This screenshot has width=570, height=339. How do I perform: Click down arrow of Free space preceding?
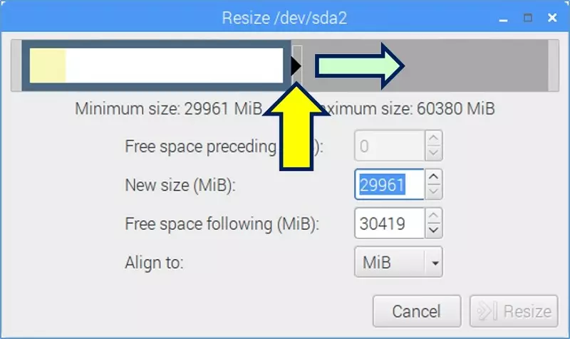pyautogui.click(x=433, y=153)
